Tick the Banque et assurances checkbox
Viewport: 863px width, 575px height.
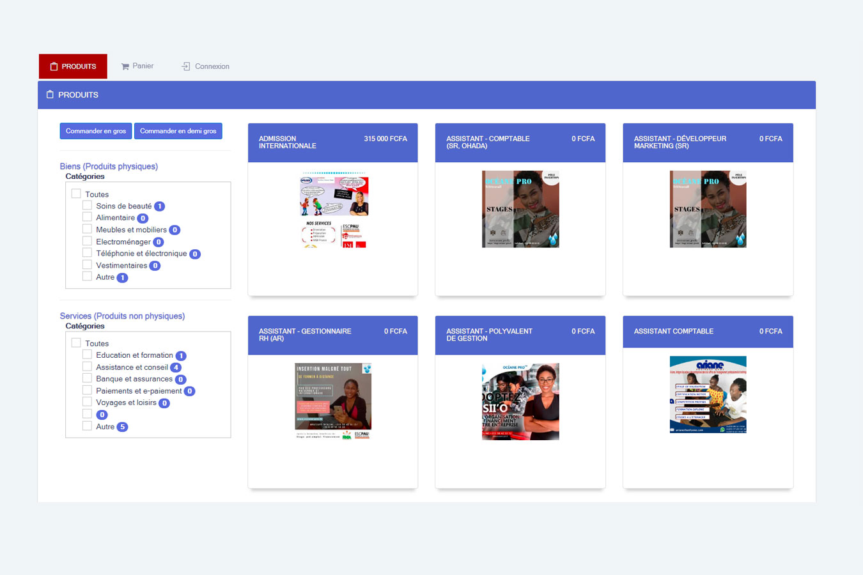point(87,378)
